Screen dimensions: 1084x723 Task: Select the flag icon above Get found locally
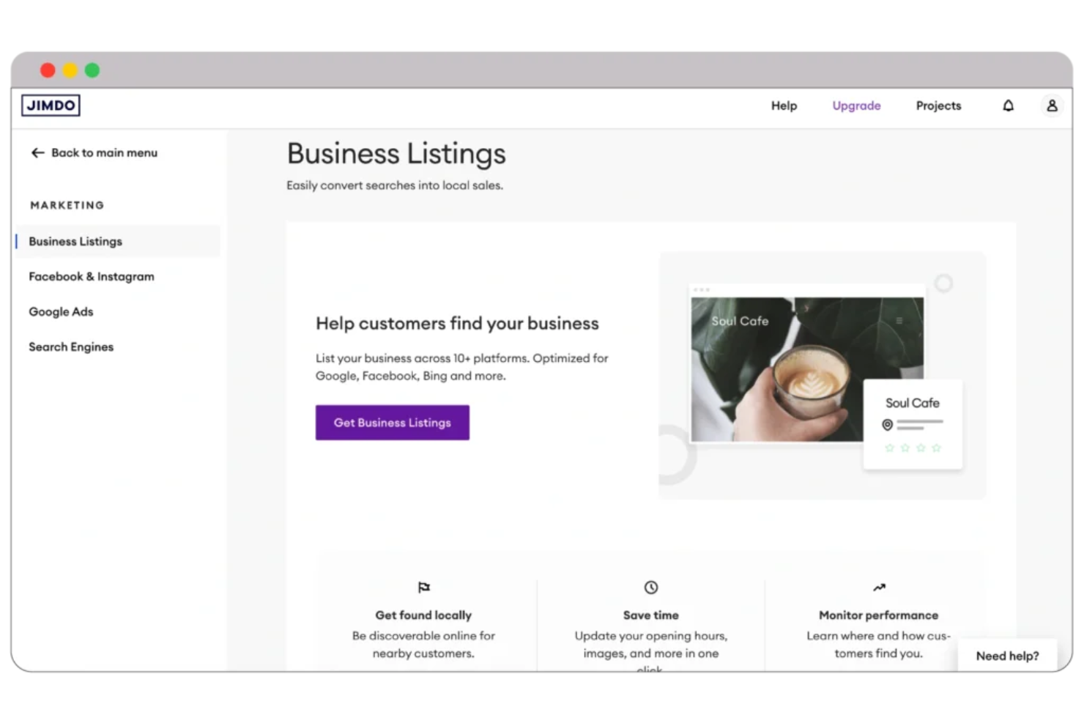[x=423, y=587]
